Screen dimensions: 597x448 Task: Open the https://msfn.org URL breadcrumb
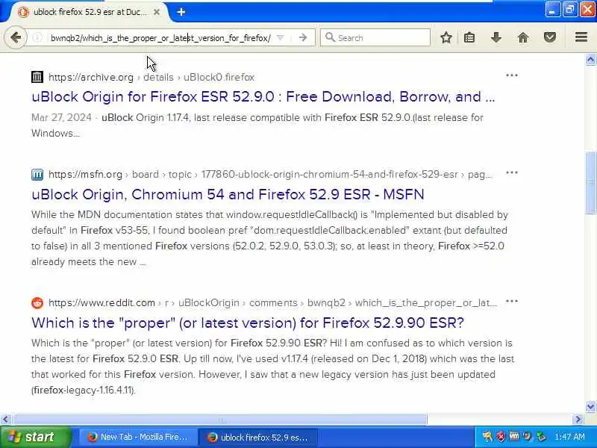(x=85, y=175)
